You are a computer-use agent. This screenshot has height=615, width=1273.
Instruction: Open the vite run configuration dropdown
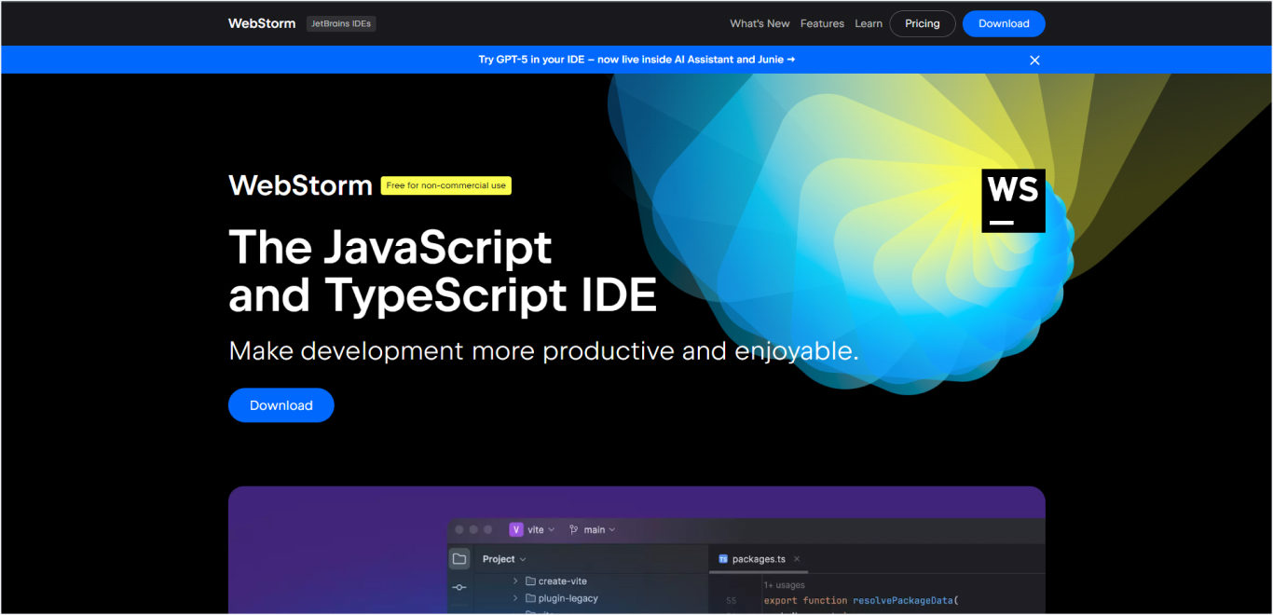click(x=551, y=529)
